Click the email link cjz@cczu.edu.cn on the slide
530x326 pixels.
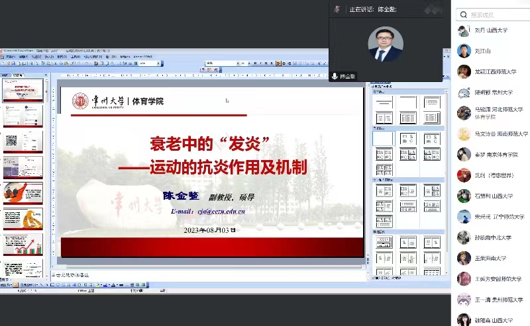pyautogui.click(x=221, y=211)
